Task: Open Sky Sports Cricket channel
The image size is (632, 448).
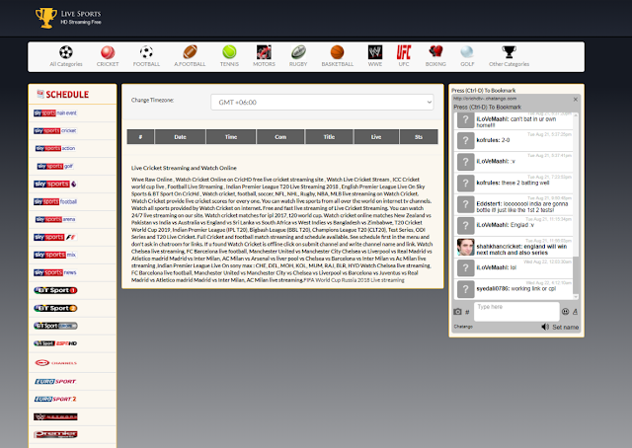Action: (x=55, y=131)
